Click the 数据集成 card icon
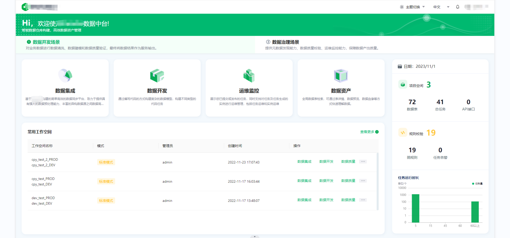510x238 pixels. click(65, 76)
